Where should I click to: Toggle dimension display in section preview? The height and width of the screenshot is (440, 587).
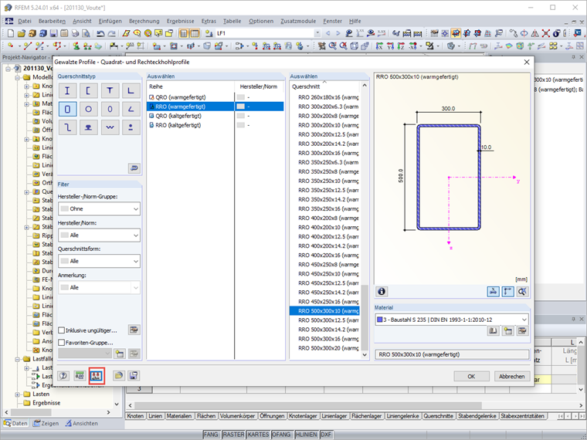494,292
